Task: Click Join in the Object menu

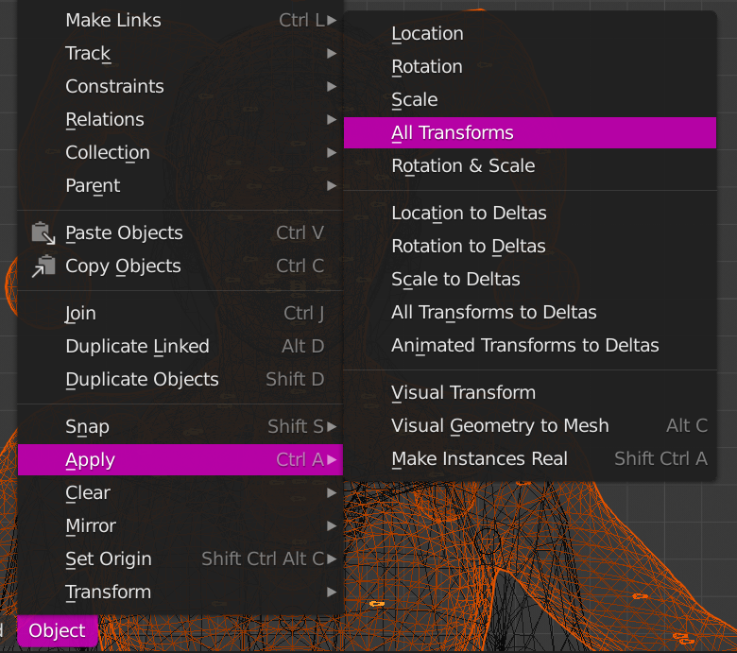Action: pyautogui.click(x=81, y=314)
